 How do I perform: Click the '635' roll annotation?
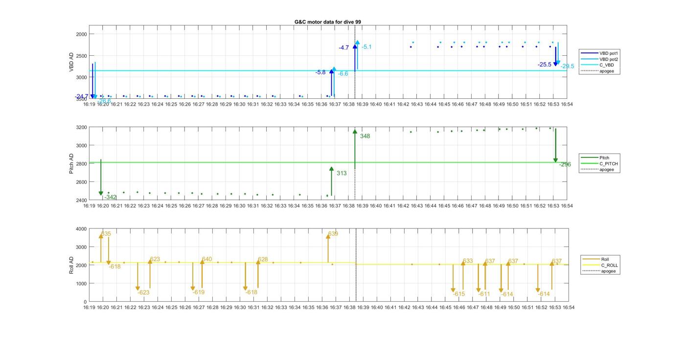(x=106, y=234)
